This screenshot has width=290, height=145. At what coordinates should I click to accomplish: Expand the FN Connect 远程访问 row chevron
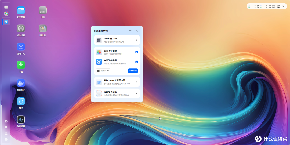136,82
